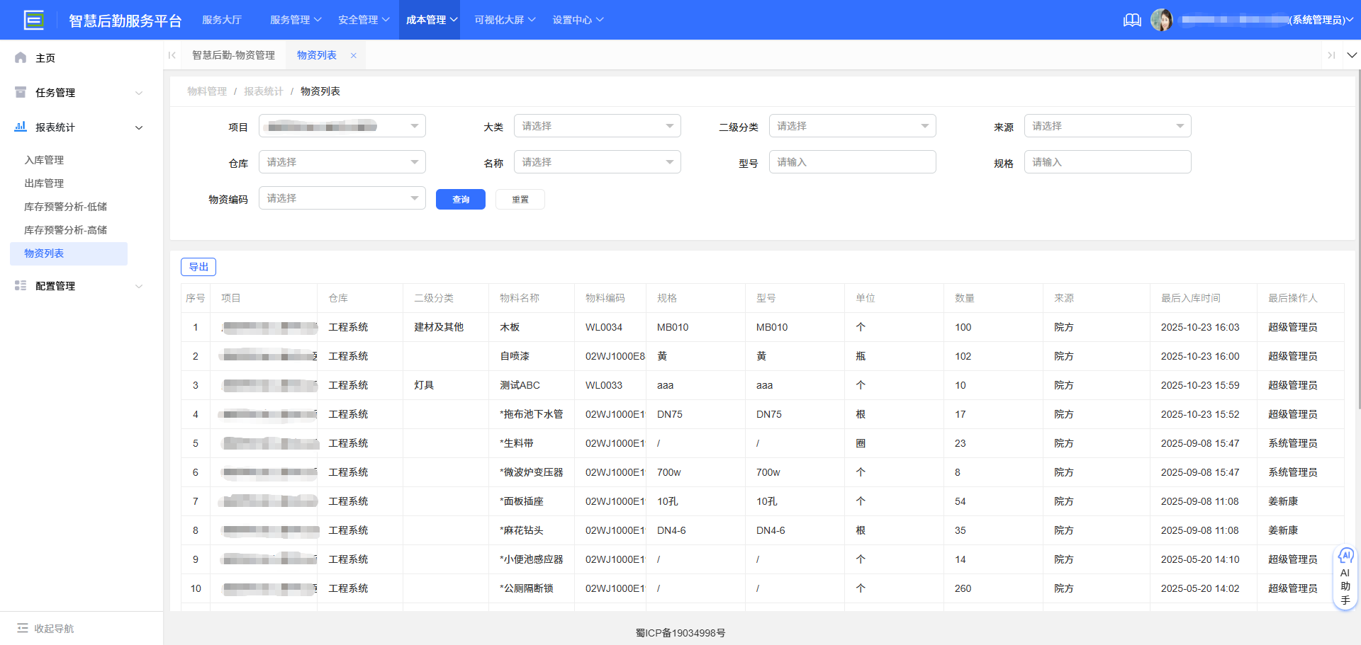Open the 设置中心 menu

[x=578, y=20]
